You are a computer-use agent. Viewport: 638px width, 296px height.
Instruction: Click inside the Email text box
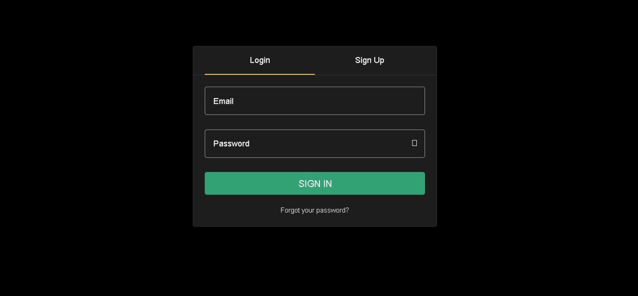click(315, 101)
